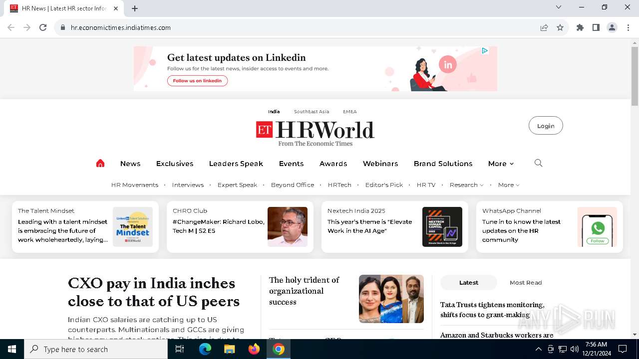The height and width of the screenshot is (359, 639).
Task: Open the system volume control
Action: [575, 349]
